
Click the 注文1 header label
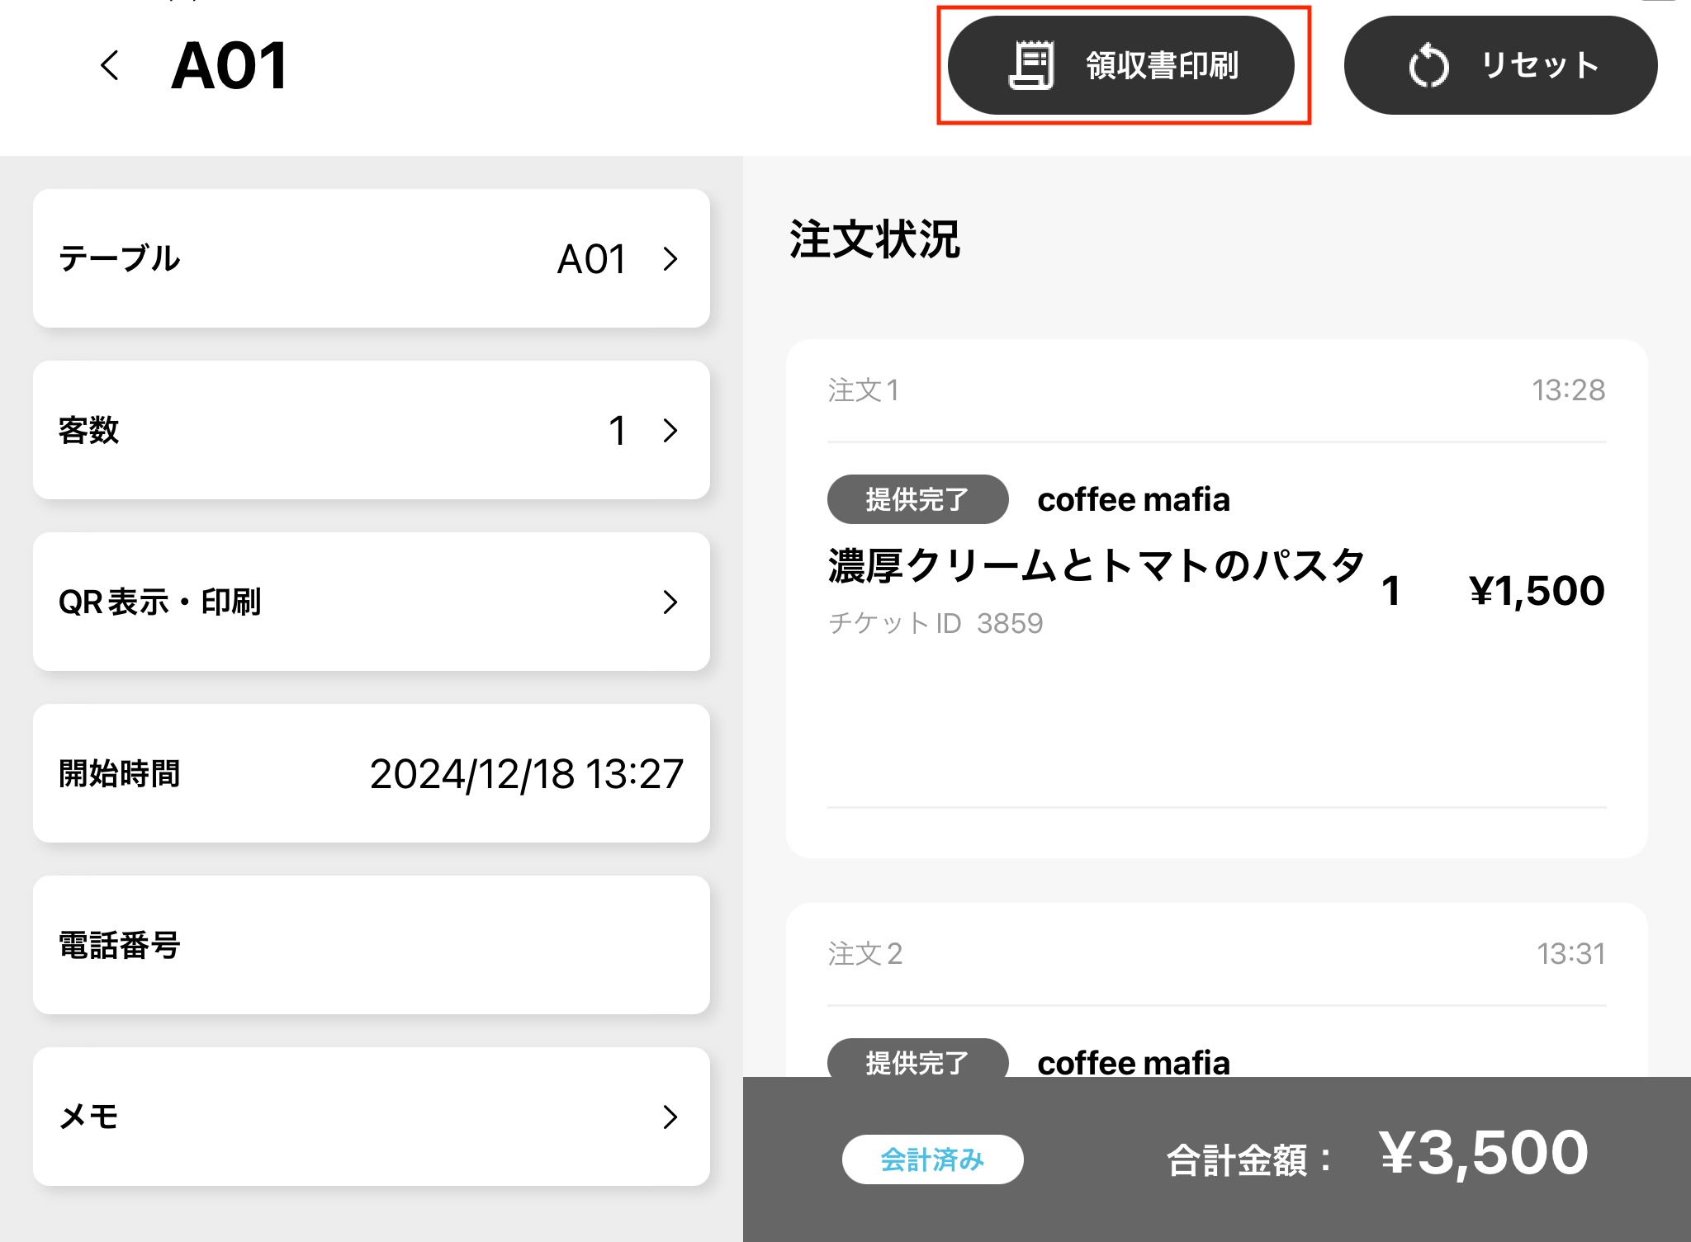[863, 390]
